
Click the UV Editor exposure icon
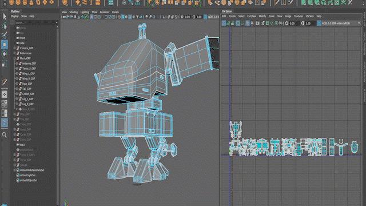pyautogui.click(x=287, y=23)
